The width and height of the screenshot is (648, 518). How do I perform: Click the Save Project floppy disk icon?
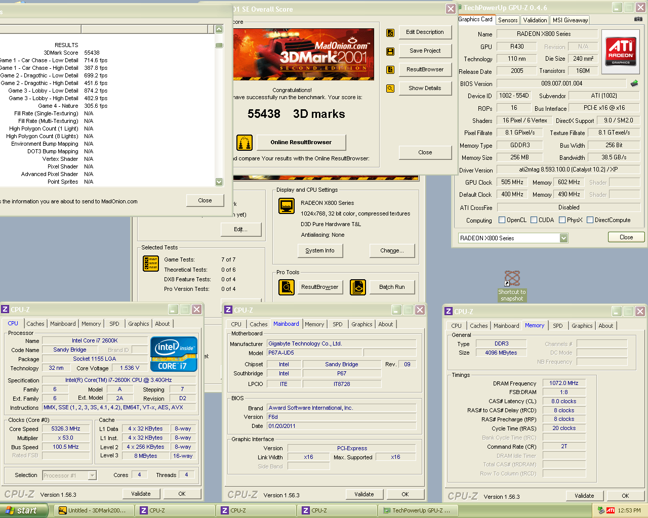click(x=390, y=51)
